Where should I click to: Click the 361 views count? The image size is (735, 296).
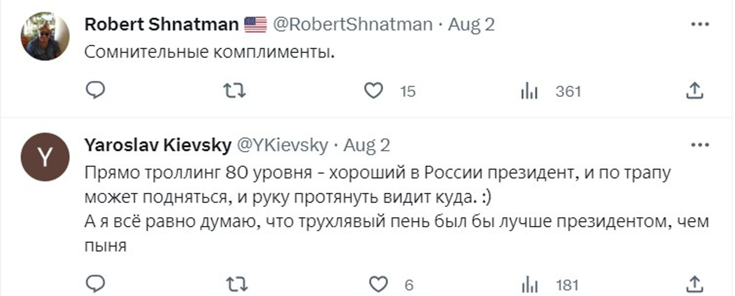pyautogui.click(x=567, y=90)
